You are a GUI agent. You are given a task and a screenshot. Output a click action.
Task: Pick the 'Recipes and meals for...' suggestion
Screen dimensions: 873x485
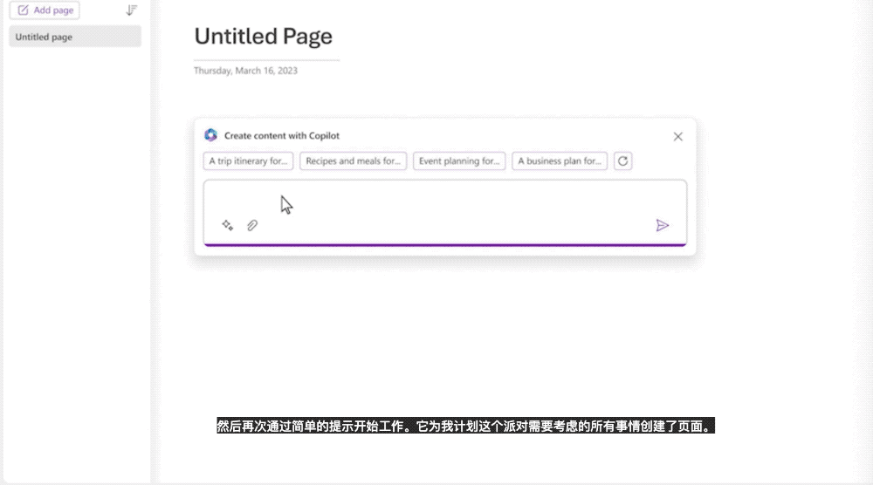[353, 161]
